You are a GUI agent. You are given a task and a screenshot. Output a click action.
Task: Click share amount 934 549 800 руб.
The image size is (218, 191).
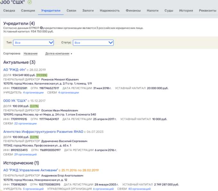click(x=24, y=75)
